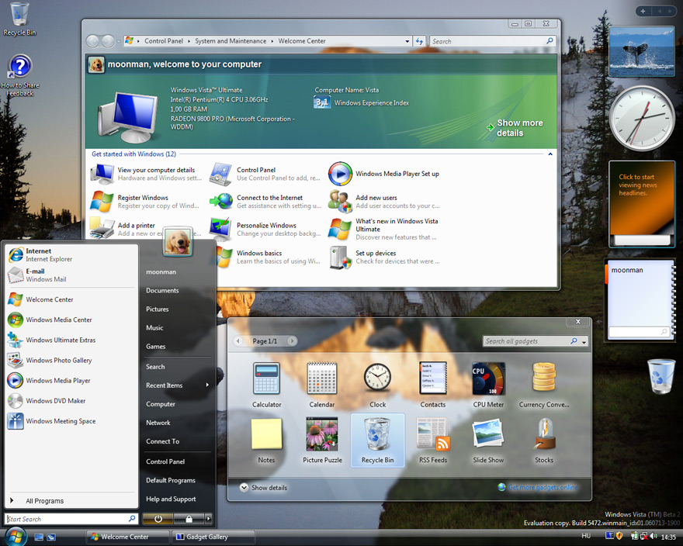Click Gadget Gallery taskbar button
Screen dimensions: 683x546
click(213, 537)
